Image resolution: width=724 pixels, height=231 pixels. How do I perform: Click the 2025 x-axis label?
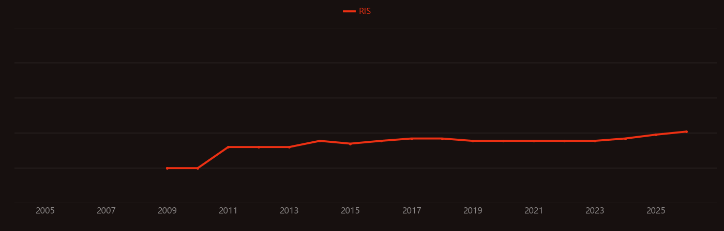tap(656, 211)
